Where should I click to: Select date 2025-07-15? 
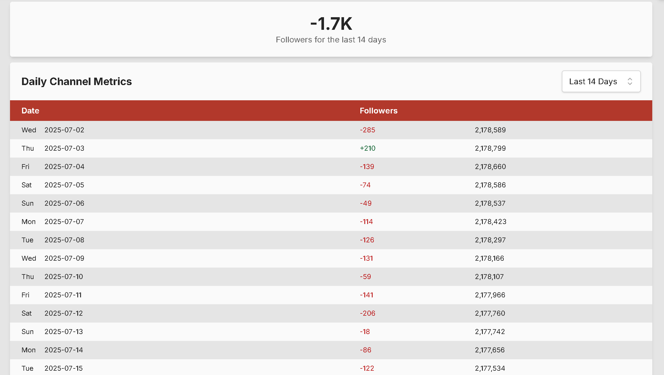[x=64, y=368]
